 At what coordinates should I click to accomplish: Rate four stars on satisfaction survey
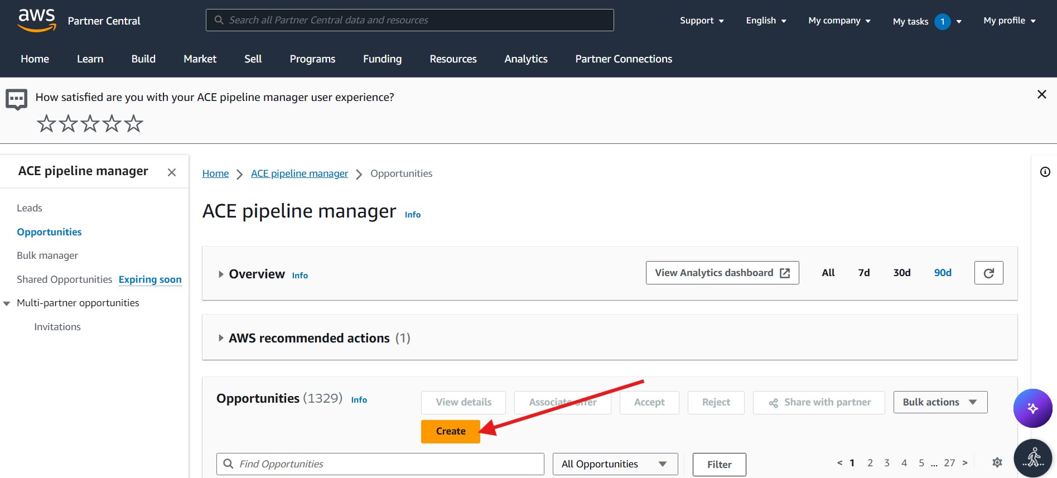click(112, 123)
